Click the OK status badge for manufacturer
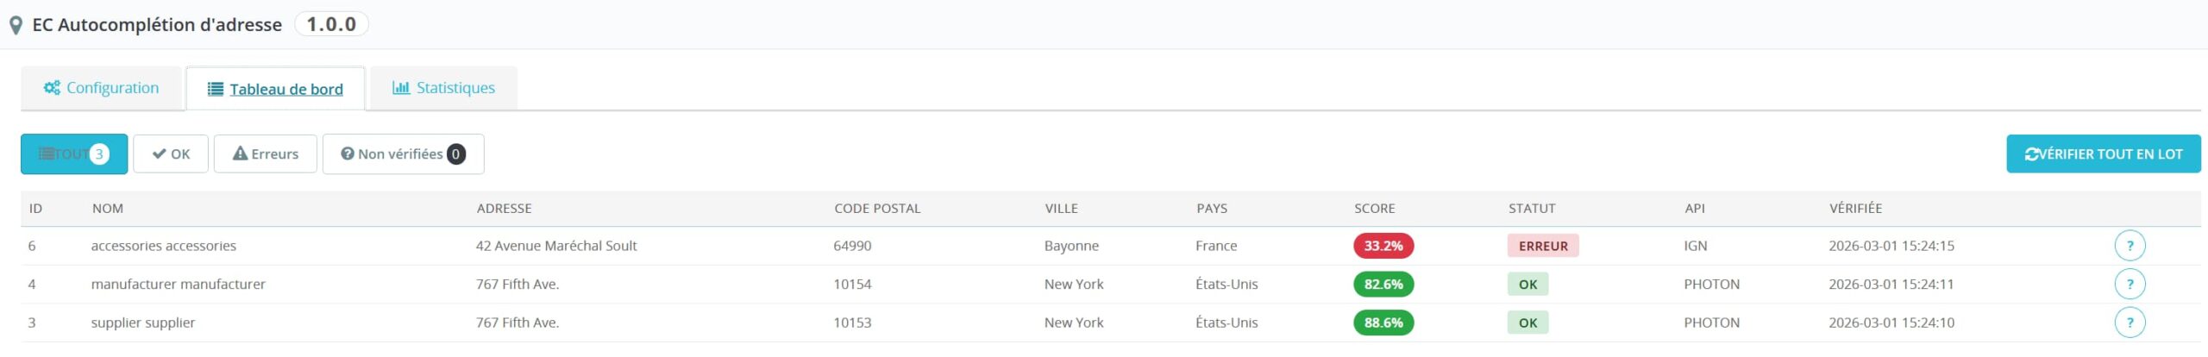This screenshot has height=357, width=2208. pyautogui.click(x=1527, y=285)
